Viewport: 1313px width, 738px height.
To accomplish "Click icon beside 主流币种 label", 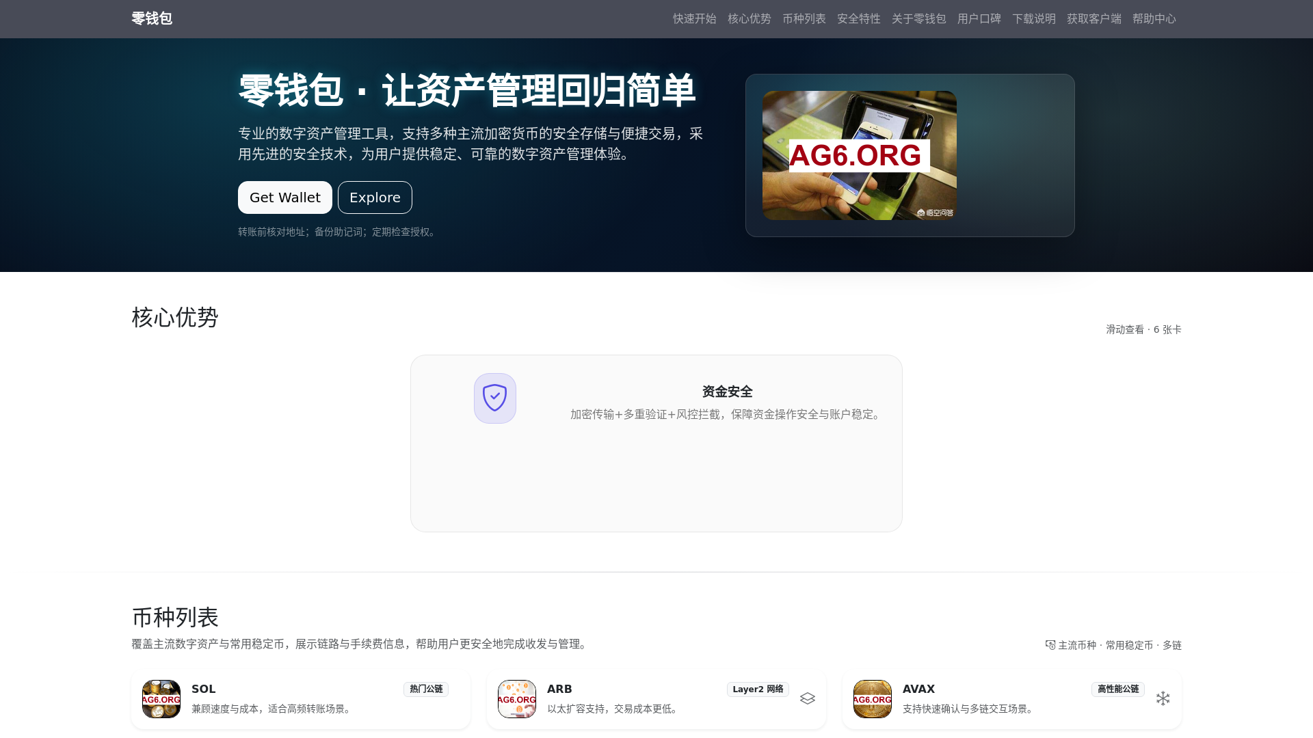I will tap(1050, 644).
